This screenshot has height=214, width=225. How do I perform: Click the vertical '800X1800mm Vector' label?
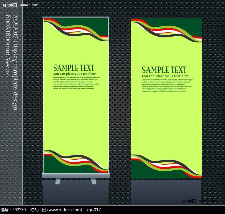point(8,46)
